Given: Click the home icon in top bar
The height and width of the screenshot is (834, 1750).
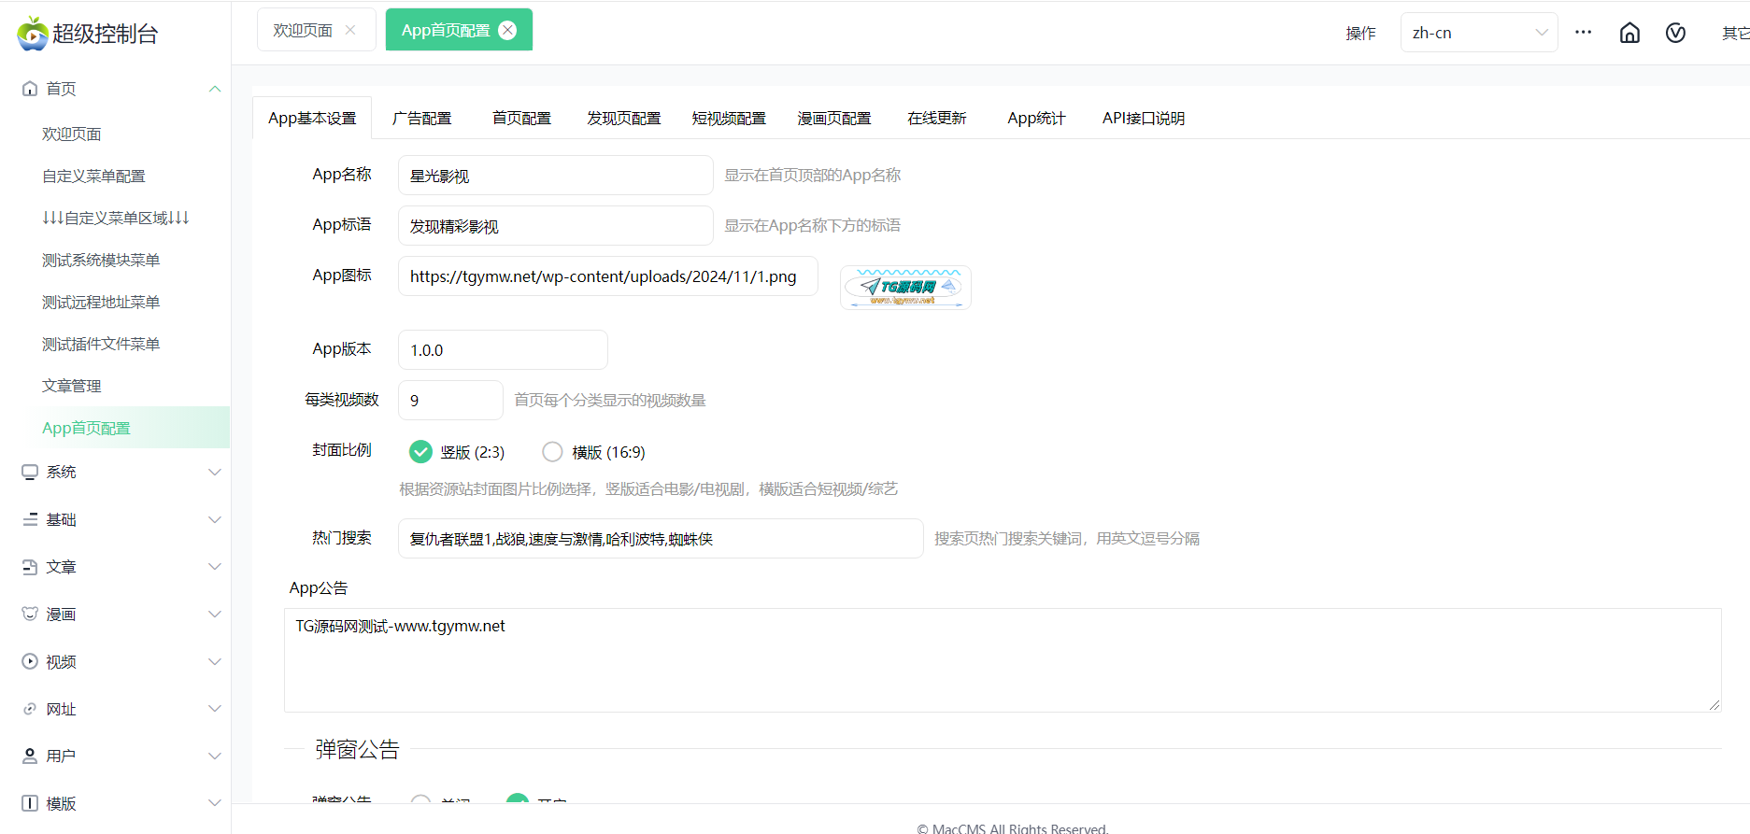Looking at the screenshot, I should click(1629, 33).
